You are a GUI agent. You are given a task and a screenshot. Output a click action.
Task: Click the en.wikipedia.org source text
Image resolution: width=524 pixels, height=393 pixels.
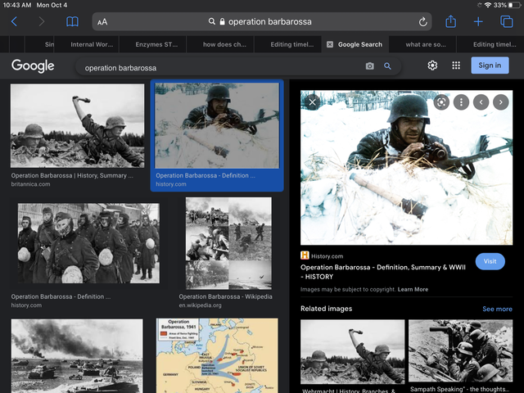click(200, 305)
